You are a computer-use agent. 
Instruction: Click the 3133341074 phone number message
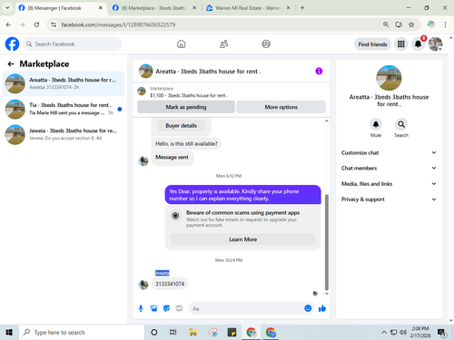(x=170, y=284)
